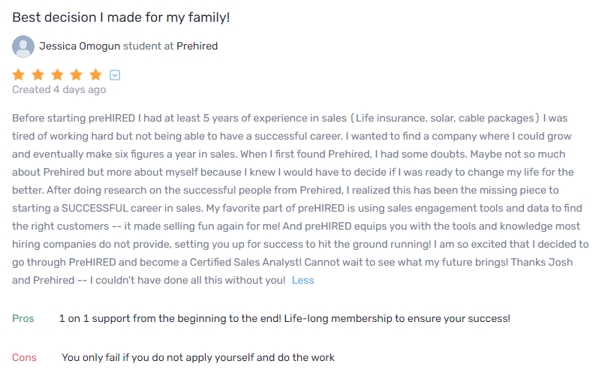The image size is (602, 373).
Task: Click the third star in the rating
Action: click(x=57, y=74)
